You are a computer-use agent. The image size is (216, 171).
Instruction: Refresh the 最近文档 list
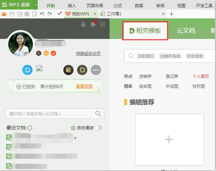(30, 128)
